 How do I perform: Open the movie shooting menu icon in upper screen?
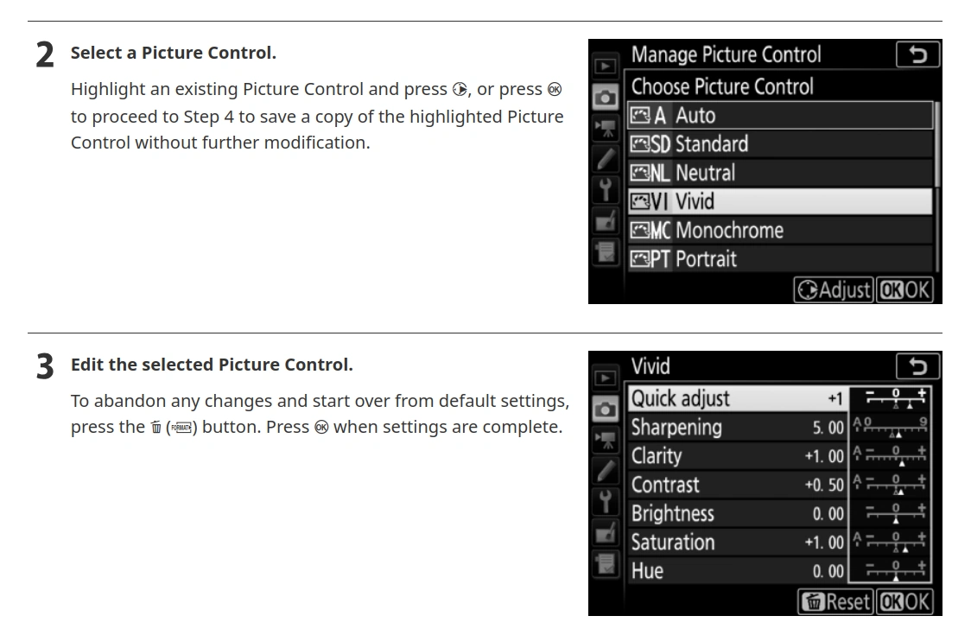tap(605, 128)
